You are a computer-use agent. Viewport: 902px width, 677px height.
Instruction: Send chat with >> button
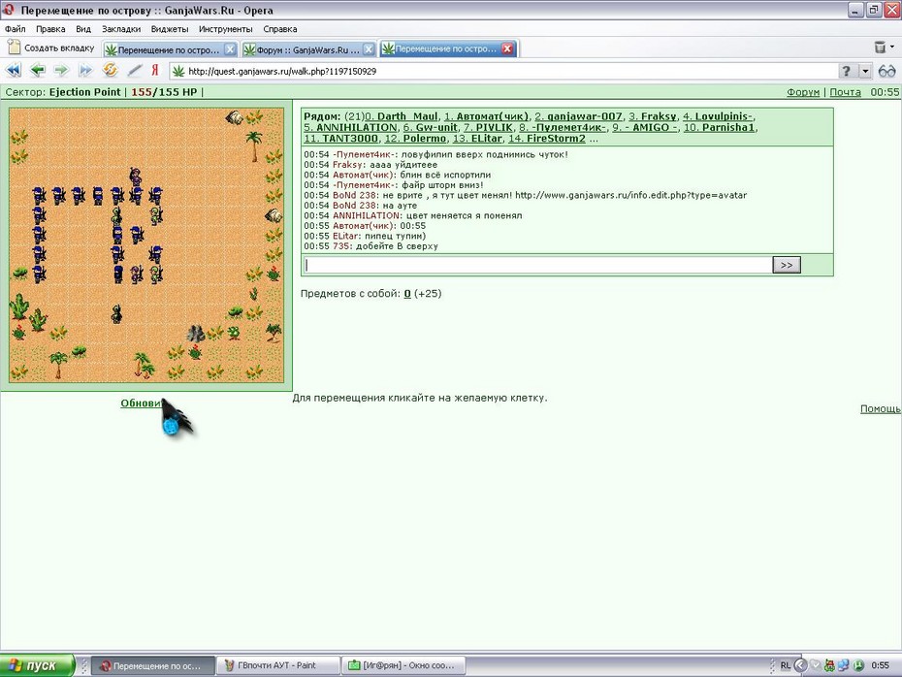click(x=787, y=265)
